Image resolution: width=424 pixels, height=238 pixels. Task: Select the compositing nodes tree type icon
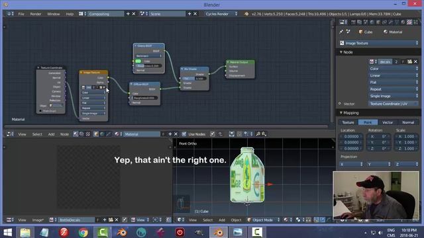[x=81, y=134]
